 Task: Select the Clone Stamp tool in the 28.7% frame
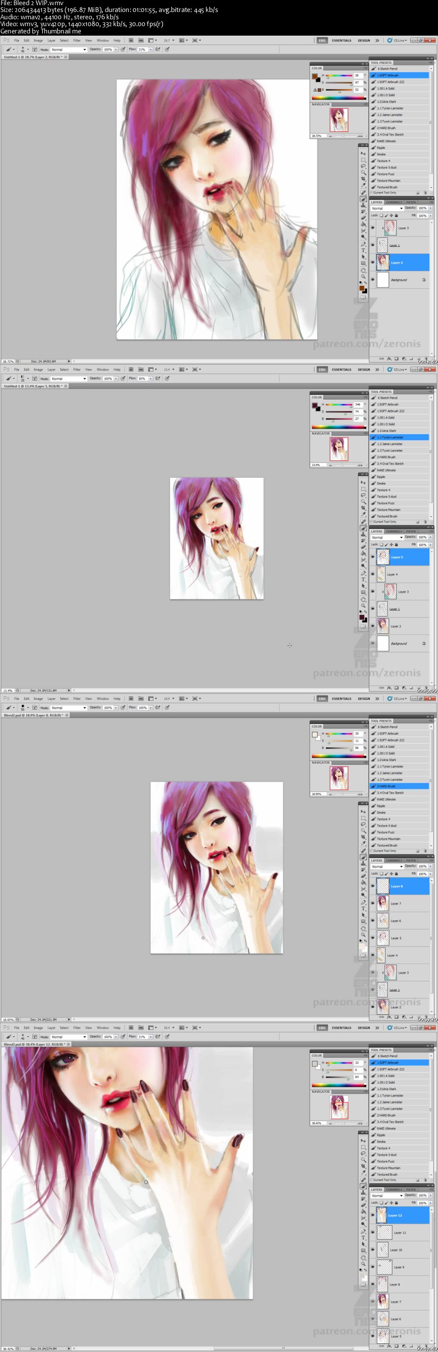[363, 205]
